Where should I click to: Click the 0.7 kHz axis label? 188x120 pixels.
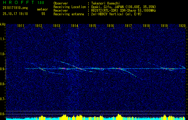pos(2,99)
